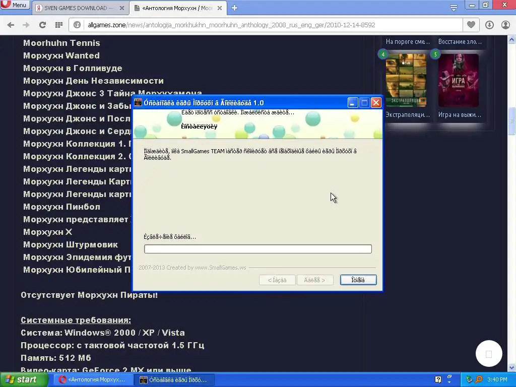Open the Экстраполяция movie thumbnail
The image size is (516, 387).
(406, 80)
